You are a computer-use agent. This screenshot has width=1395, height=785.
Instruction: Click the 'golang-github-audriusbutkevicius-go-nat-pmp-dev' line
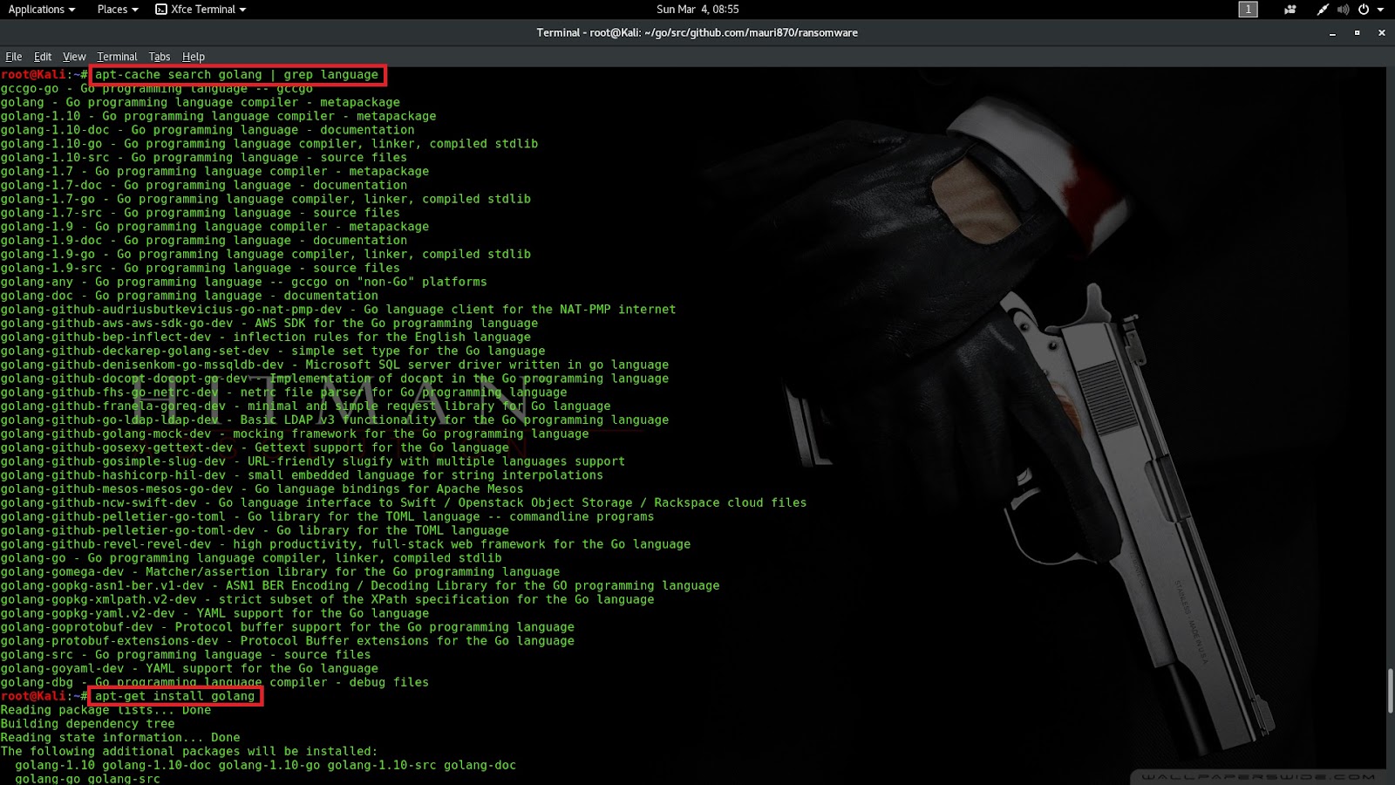tap(338, 310)
